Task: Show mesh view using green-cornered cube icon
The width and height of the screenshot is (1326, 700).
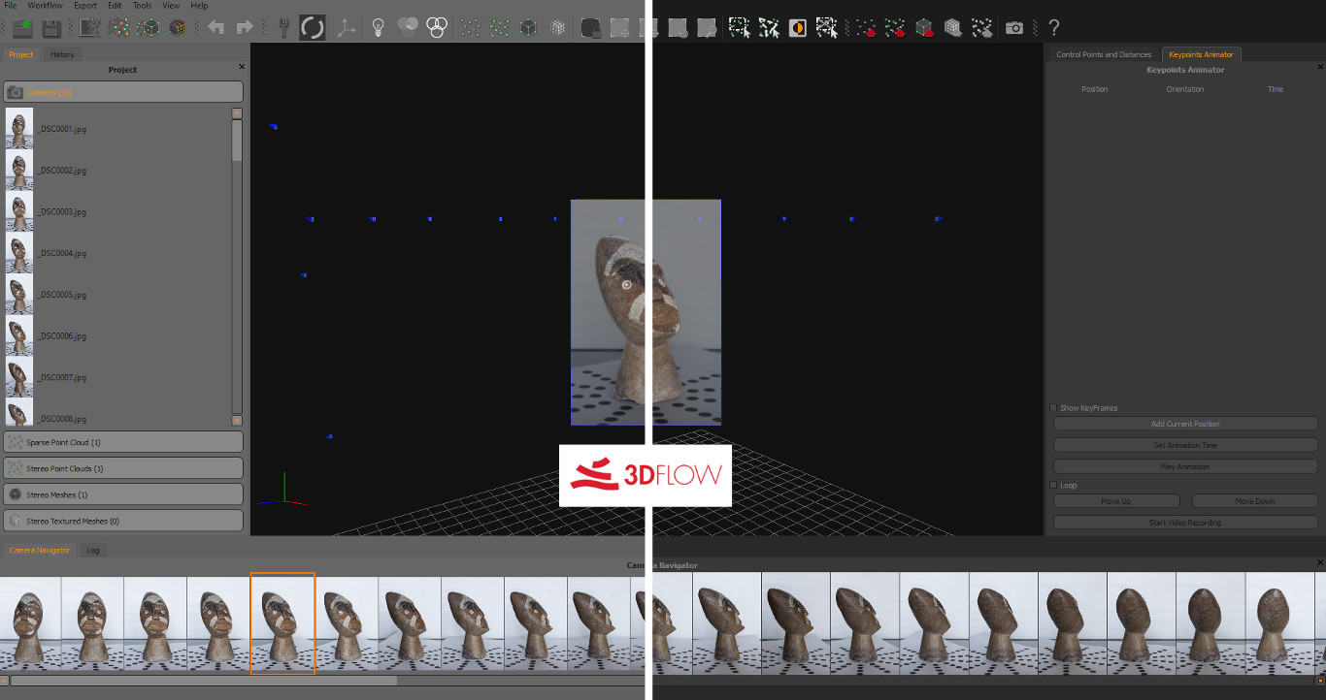Action: (527, 28)
